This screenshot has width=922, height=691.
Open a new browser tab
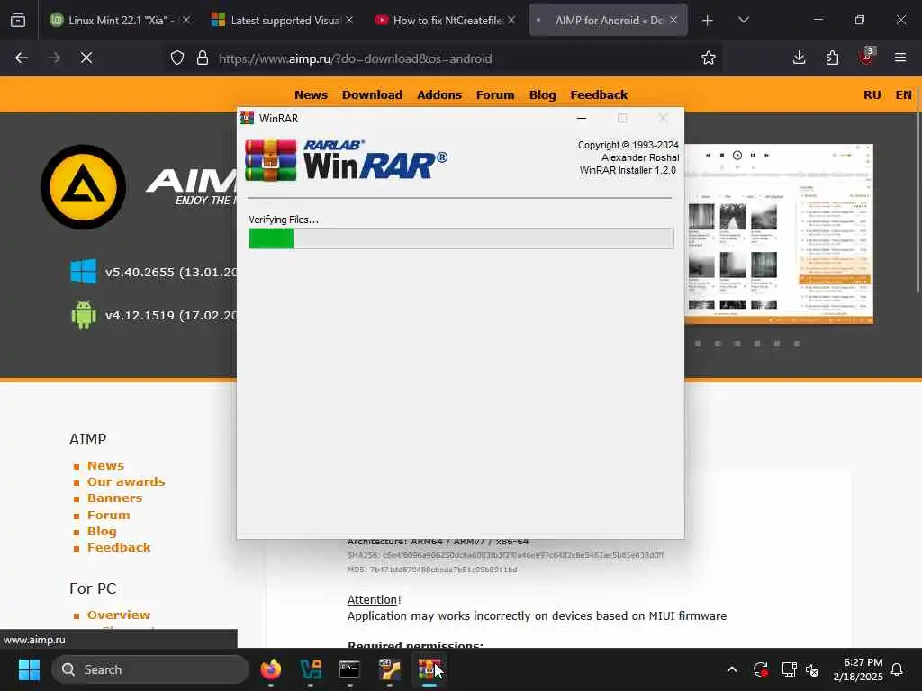click(708, 21)
